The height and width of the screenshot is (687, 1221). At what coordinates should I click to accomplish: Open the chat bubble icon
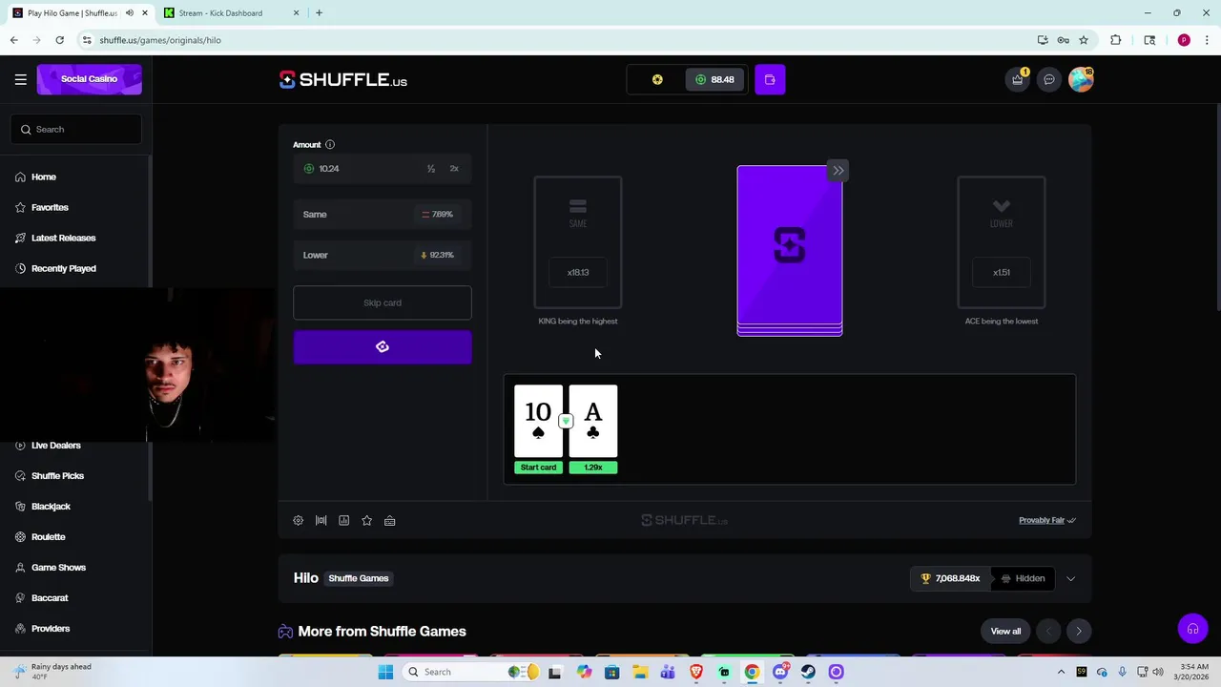(x=1049, y=79)
